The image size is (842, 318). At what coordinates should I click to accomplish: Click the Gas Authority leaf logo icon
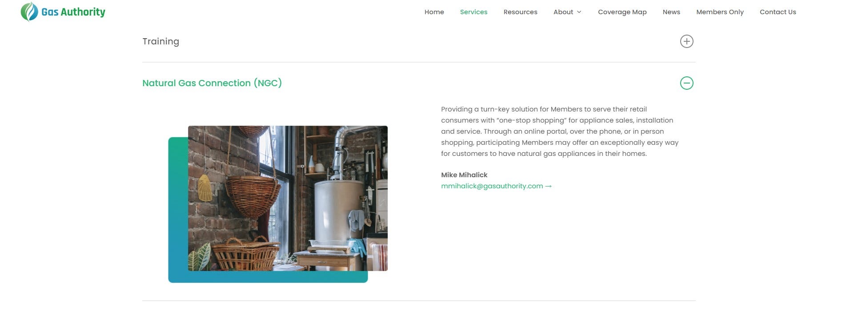(29, 12)
